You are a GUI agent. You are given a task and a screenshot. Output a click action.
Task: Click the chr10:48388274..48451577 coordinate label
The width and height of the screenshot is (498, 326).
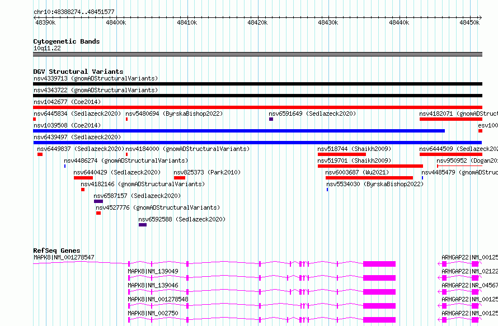click(x=74, y=12)
